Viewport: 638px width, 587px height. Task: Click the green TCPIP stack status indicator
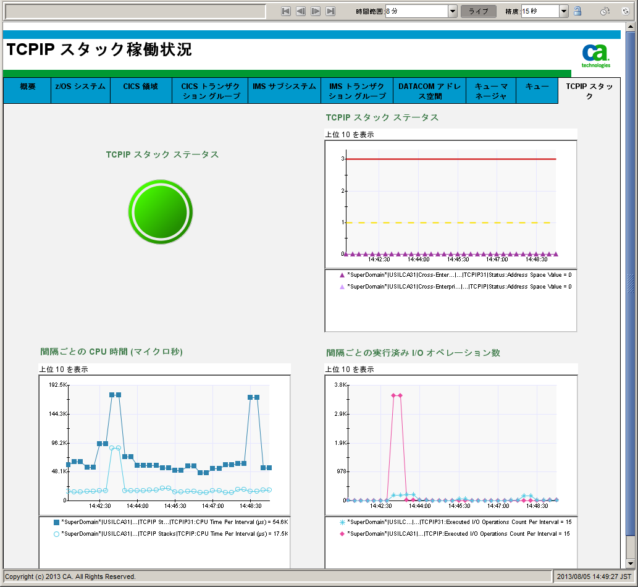tap(160, 212)
